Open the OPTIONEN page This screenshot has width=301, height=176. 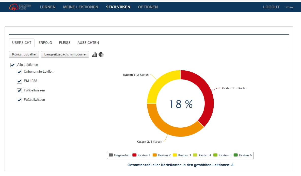148,7
